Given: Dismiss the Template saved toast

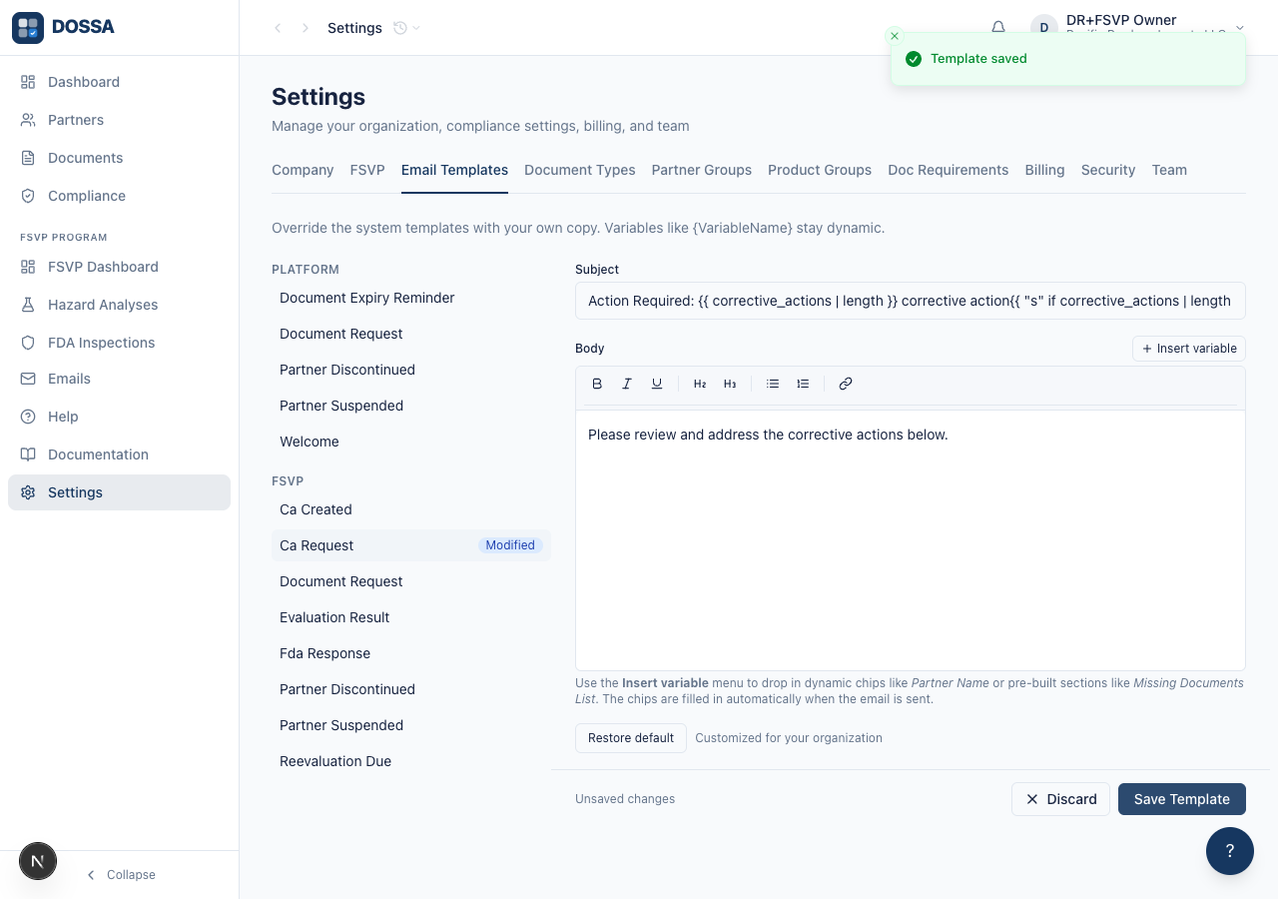Looking at the screenshot, I should point(895,36).
